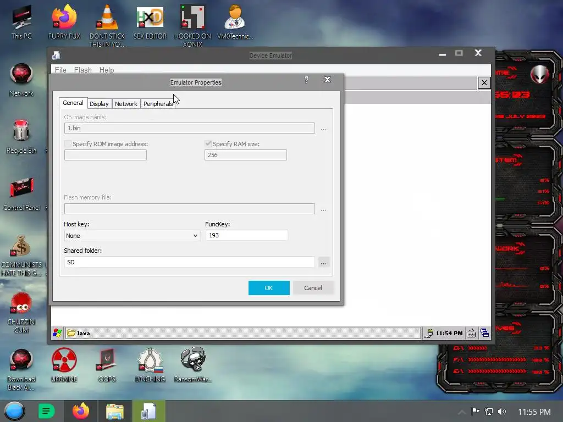Open File Explorer from the taskbar
563x422 pixels.
115,411
